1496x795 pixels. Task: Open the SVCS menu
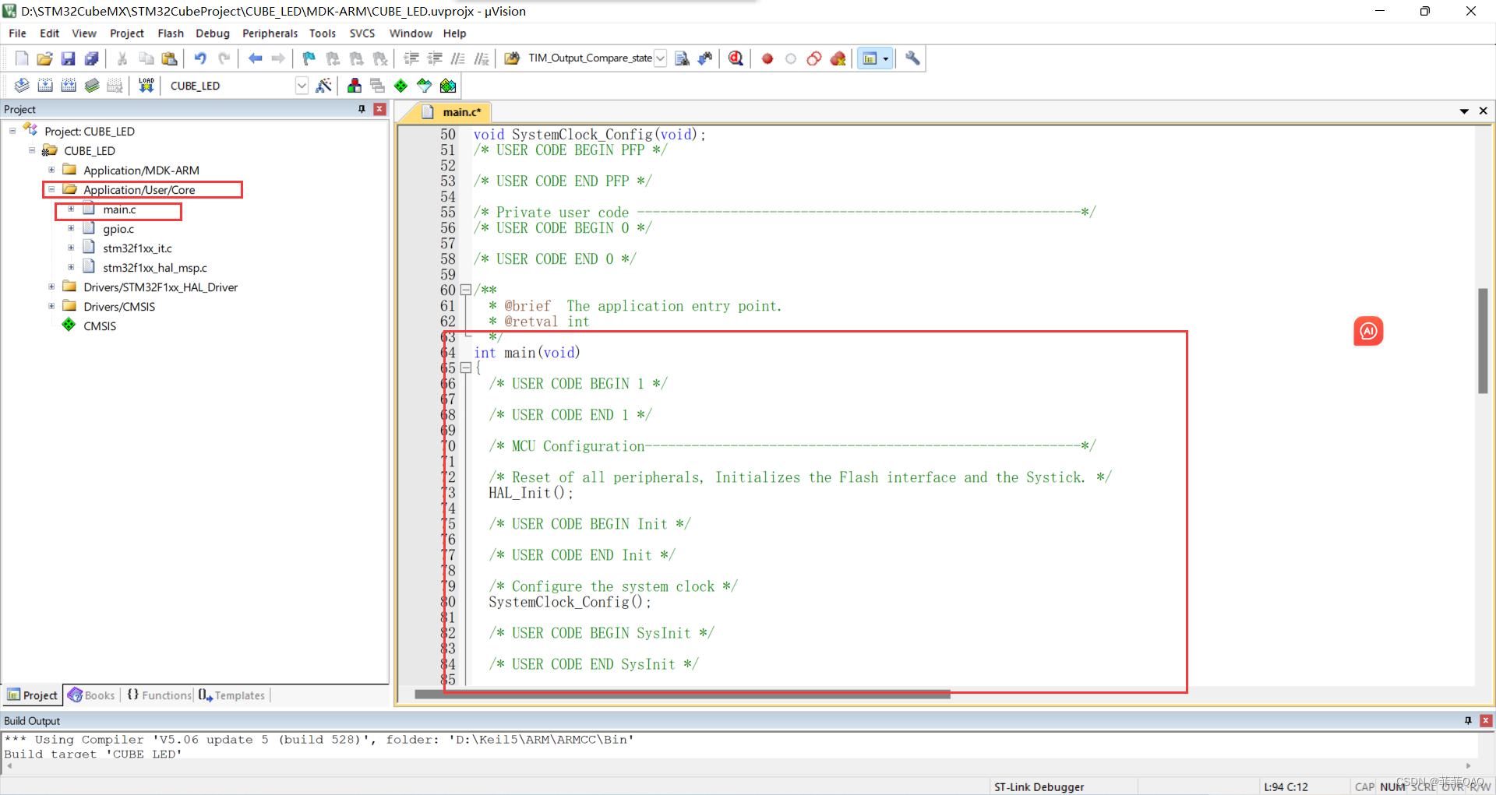coord(362,33)
